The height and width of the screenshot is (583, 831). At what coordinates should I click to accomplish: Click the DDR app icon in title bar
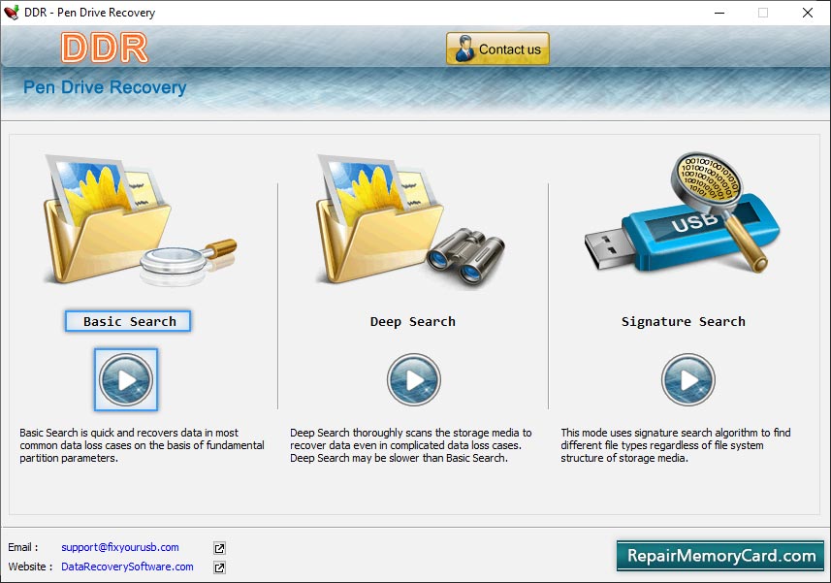[11, 13]
